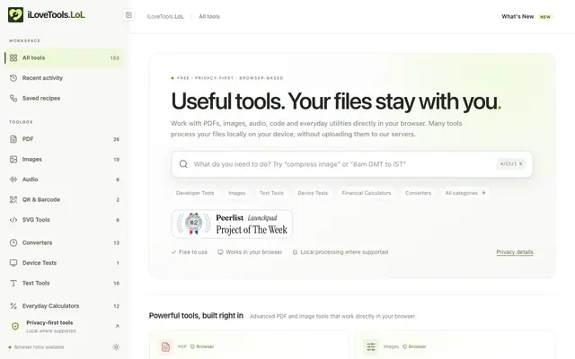
Task: Select the Device Tests chip below search
Action: [x=313, y=193]
